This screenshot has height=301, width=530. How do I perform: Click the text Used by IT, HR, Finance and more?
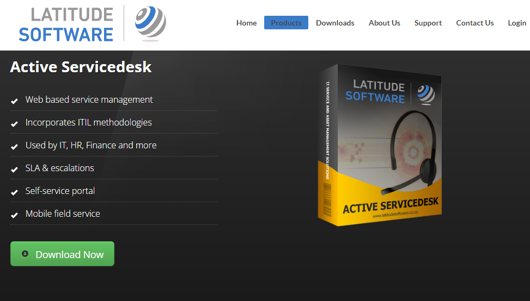click(x=91, y=145)
